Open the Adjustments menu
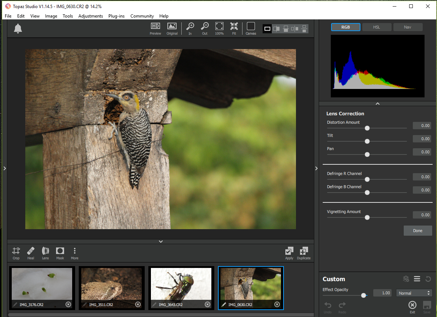The height and width of the screenshot is (317, 437). pyautogui.click(x=90, y=16)
